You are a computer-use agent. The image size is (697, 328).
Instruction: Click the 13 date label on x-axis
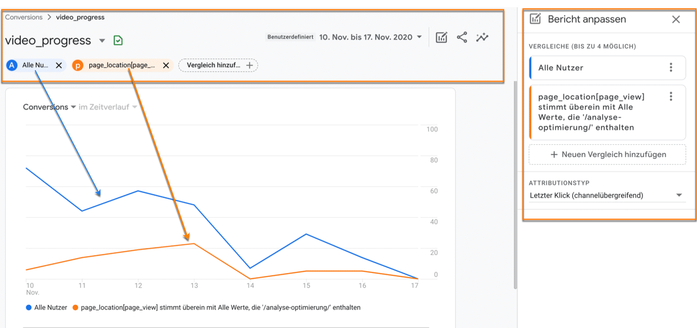(194, 286)
